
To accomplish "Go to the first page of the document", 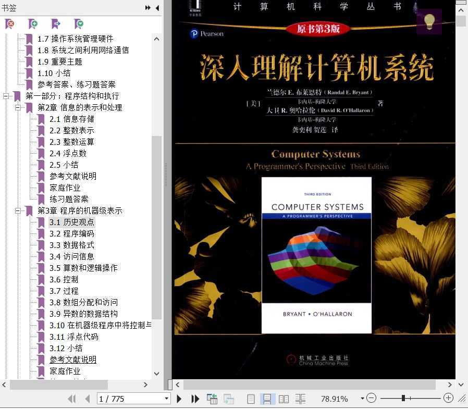I will click(x=71, y=399).
